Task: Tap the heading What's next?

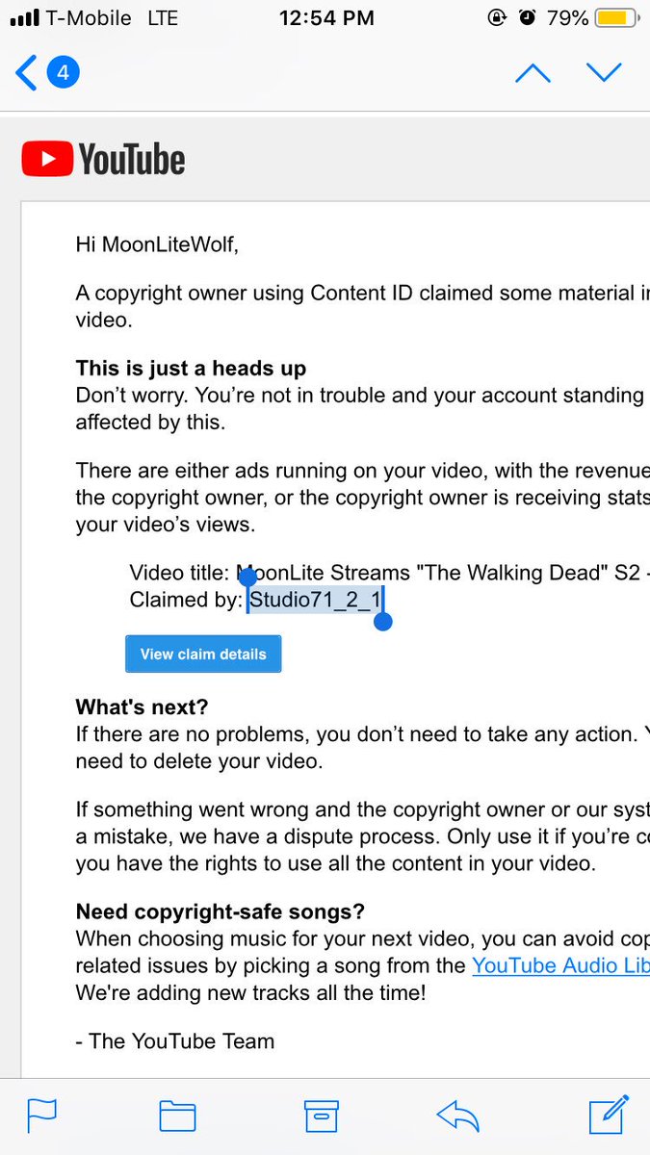Action: coord(142,707)
